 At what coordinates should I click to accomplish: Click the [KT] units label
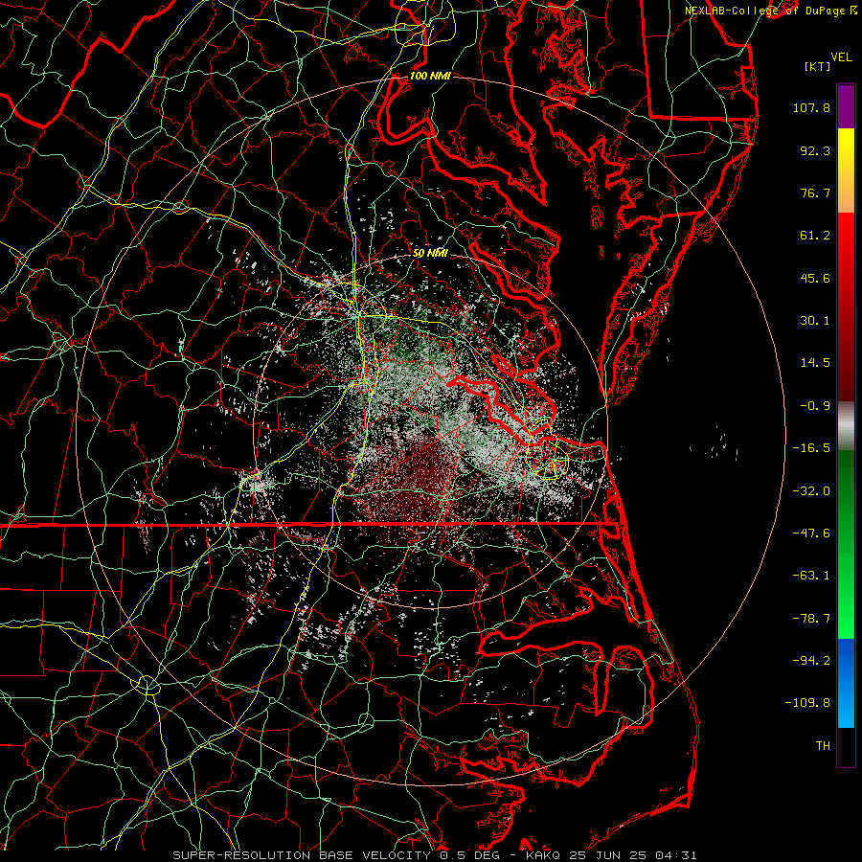click(816, 66)
